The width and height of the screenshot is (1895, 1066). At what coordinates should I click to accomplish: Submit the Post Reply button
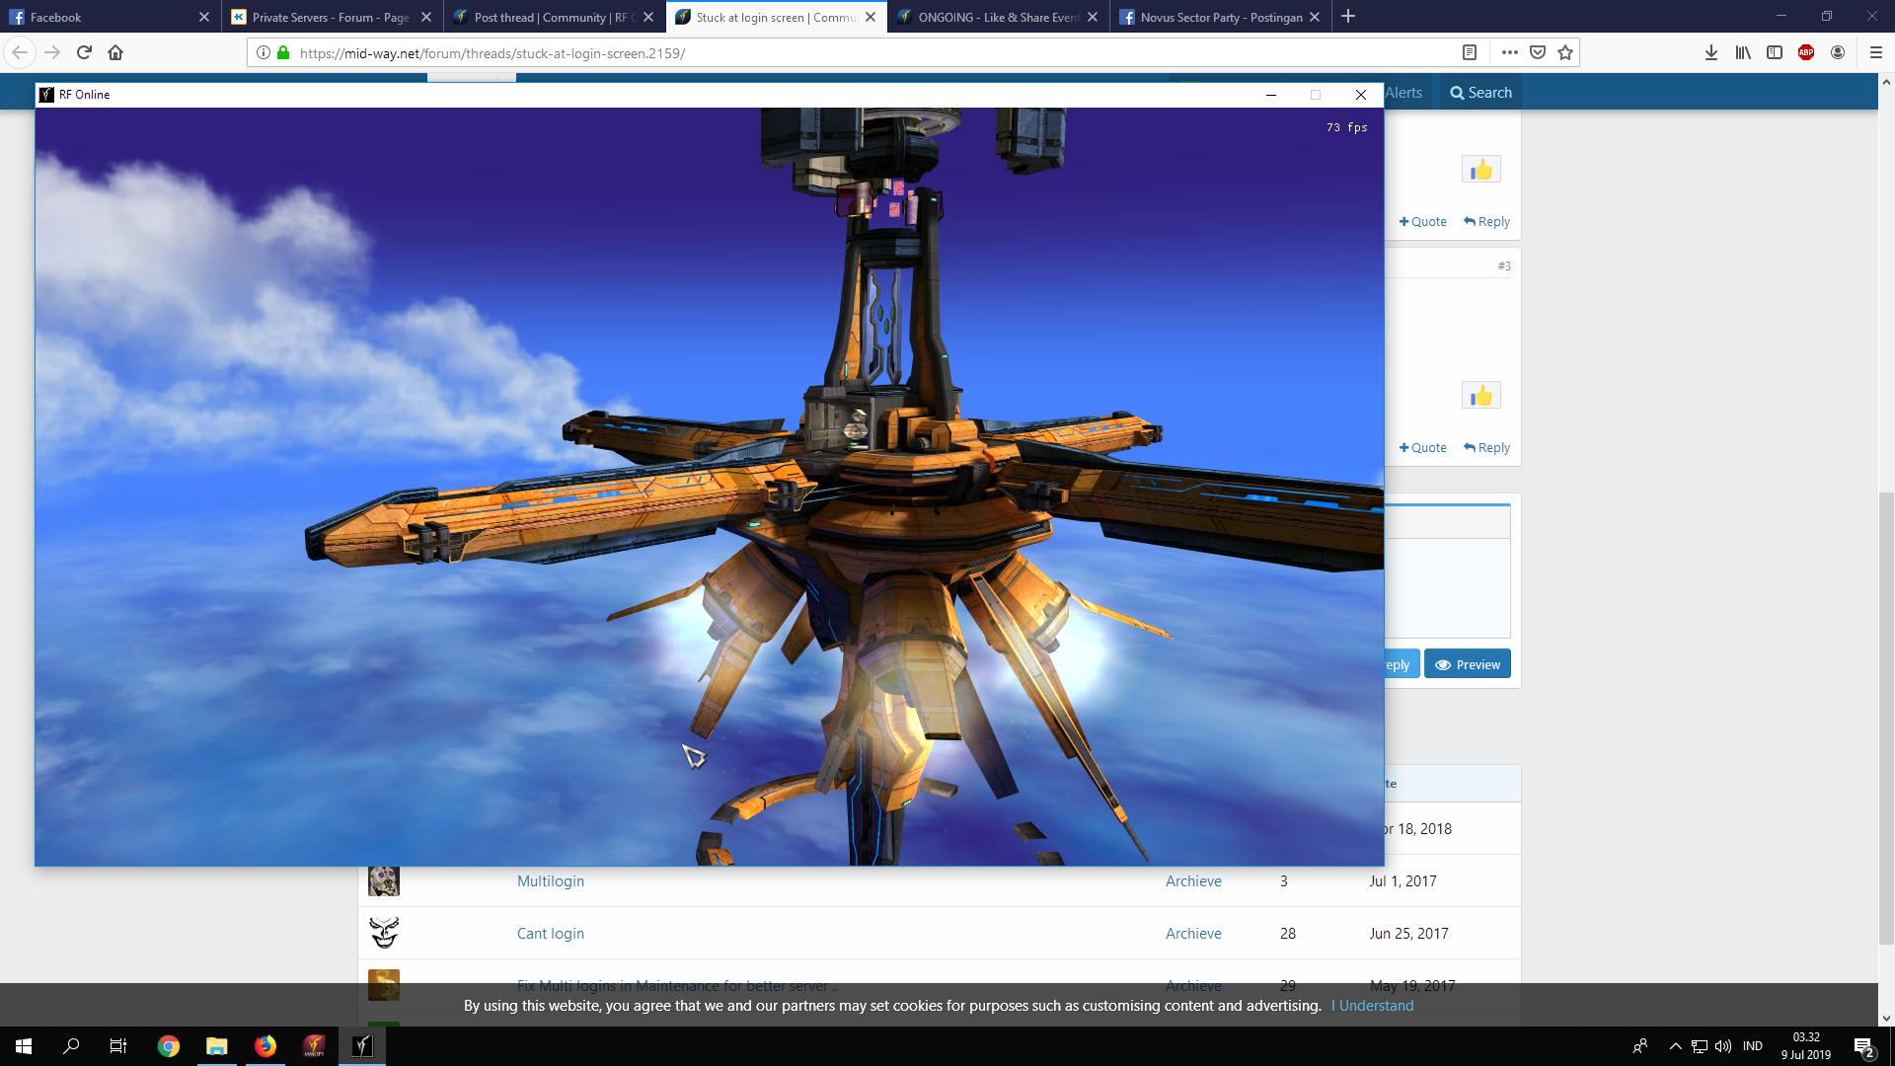pyautogui.click(x=1402, y=664)
